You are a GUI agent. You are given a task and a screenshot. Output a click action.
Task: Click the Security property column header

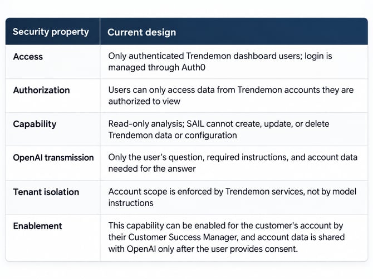coord(51,32)
